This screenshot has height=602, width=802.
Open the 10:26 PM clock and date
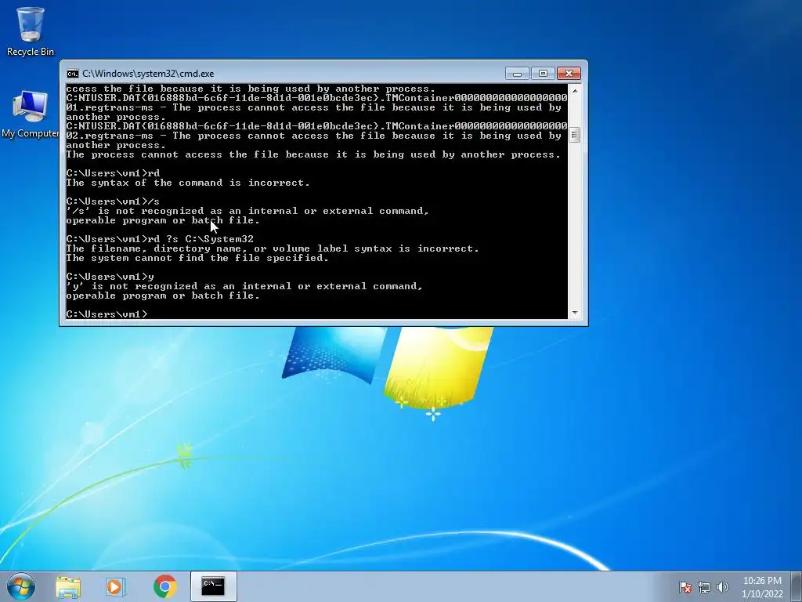pyautogui.click(x=762, y=587)
